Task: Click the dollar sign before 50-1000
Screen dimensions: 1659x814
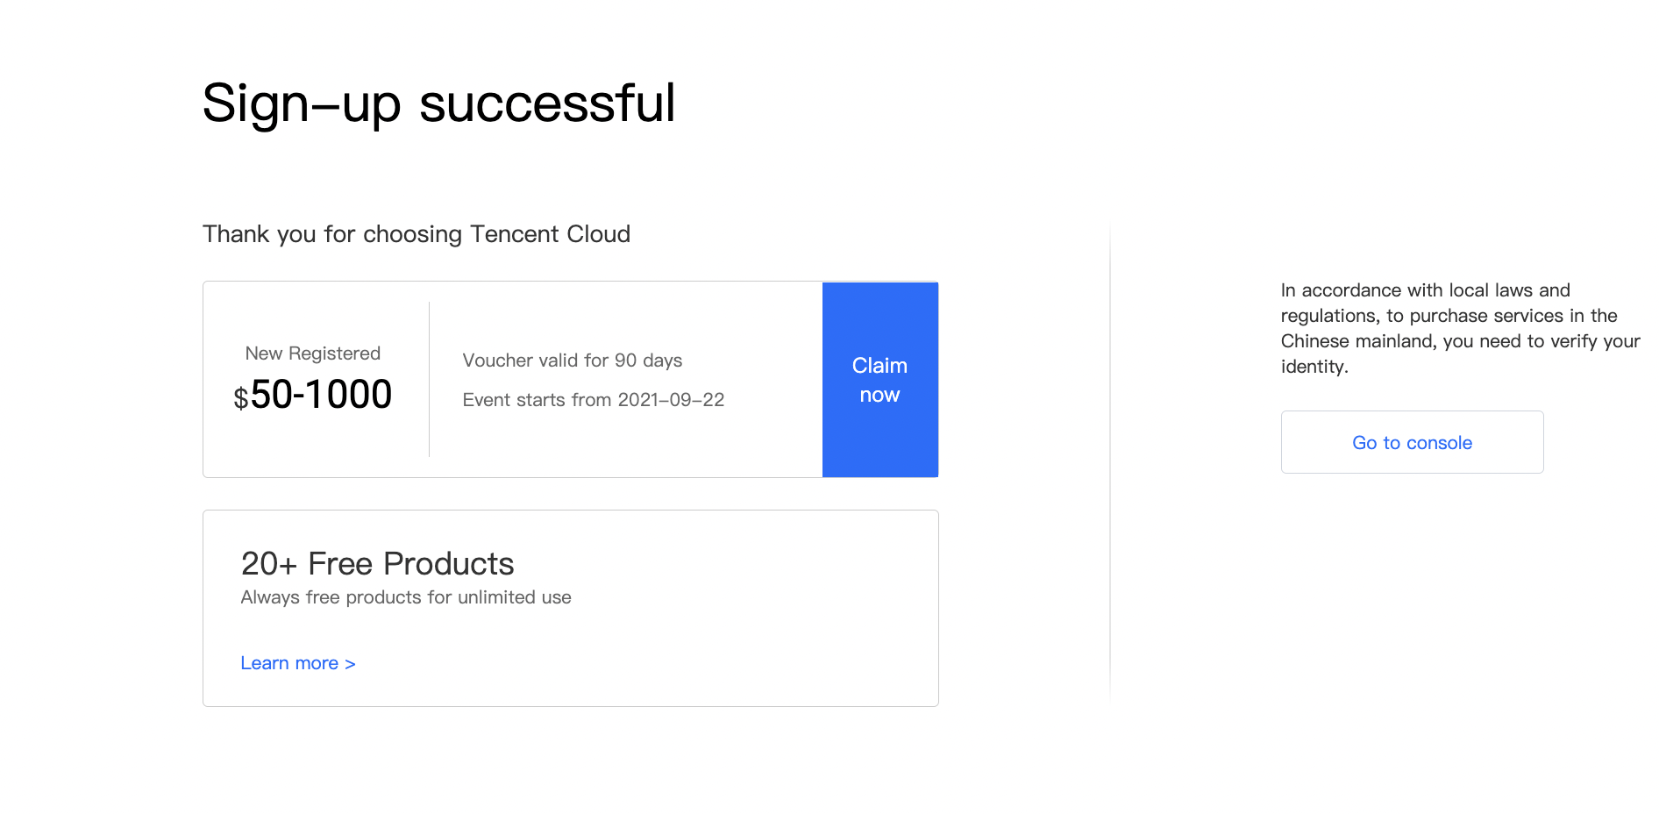Action: pyautogui.click(x=240, y=399)
